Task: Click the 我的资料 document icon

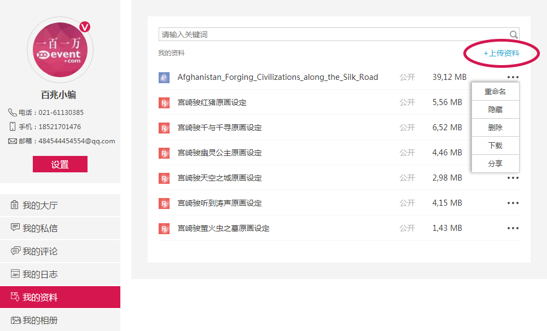Action: [x=15, y=297]
